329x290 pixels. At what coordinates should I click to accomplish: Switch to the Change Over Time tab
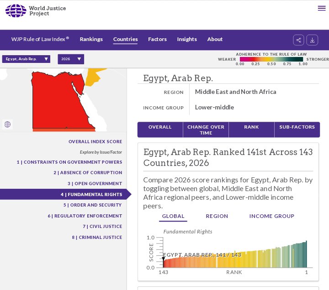tap(206, 129)
